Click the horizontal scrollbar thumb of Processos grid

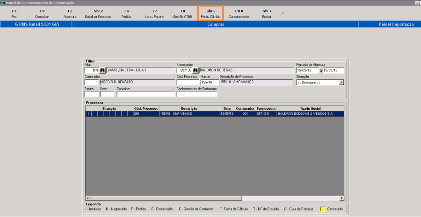tap(166, 198)
